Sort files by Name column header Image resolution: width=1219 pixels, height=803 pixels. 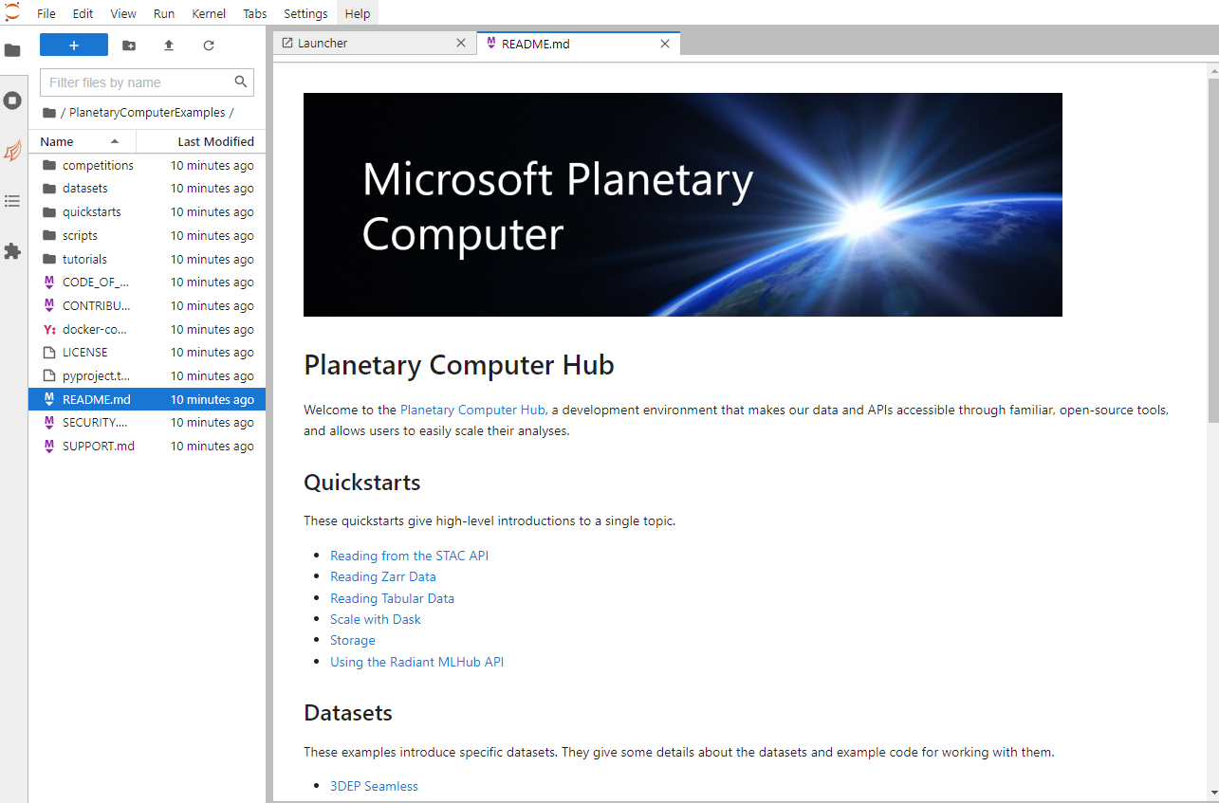[x=83, y=141]
